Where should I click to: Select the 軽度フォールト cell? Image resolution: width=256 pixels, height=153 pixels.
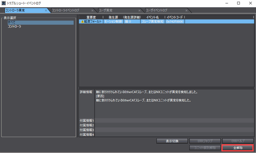[91, 22]
